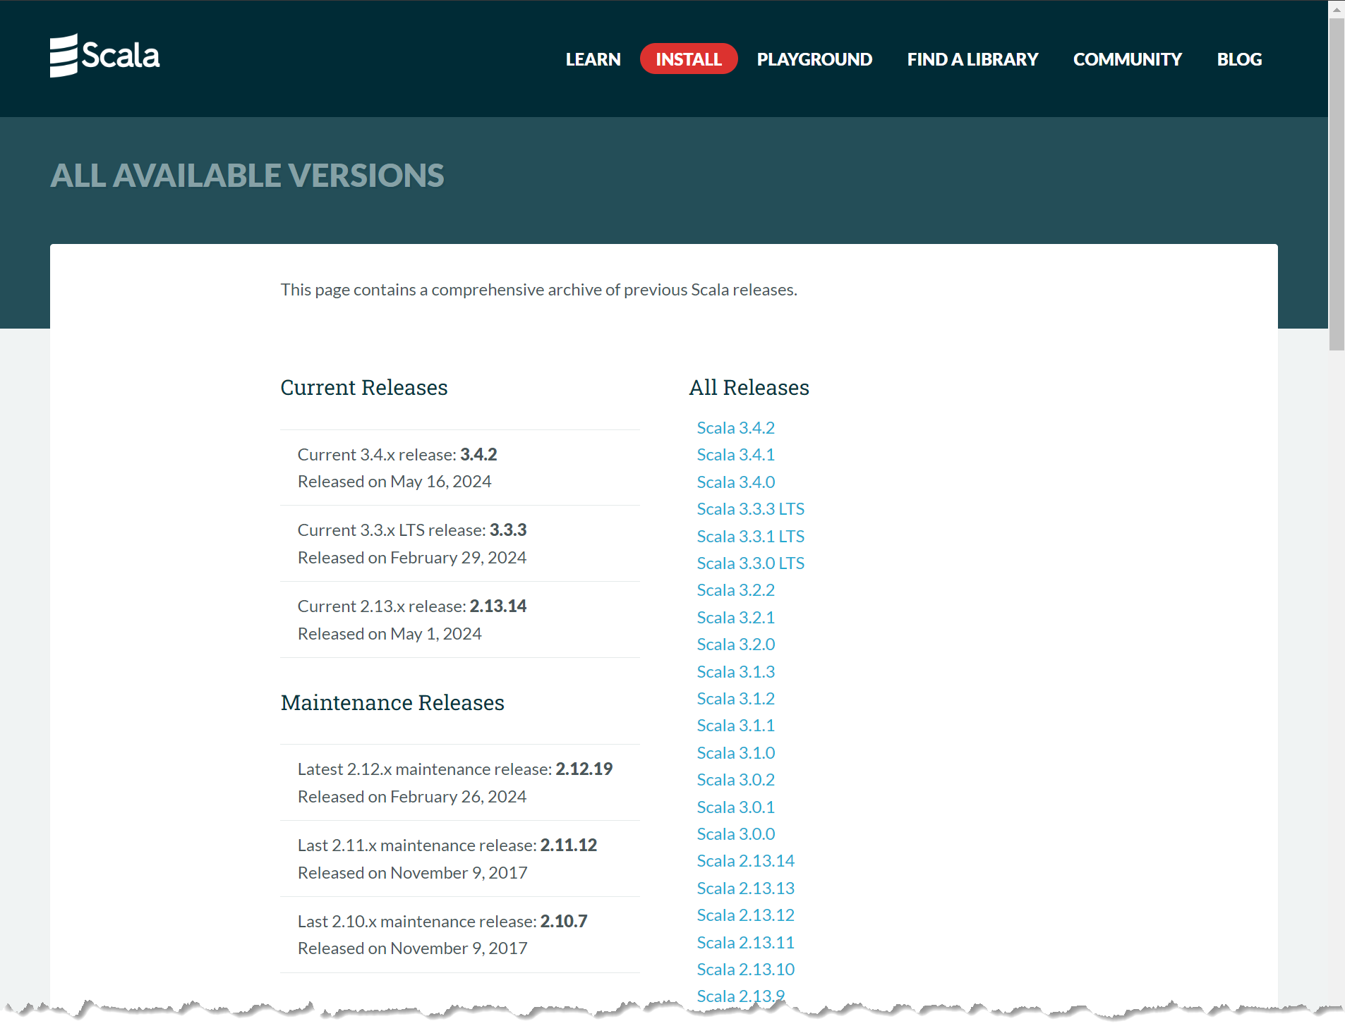Click the Current 2.13.x release 2.13.14 text
1345x1026 pixels.
click(412, 606)
